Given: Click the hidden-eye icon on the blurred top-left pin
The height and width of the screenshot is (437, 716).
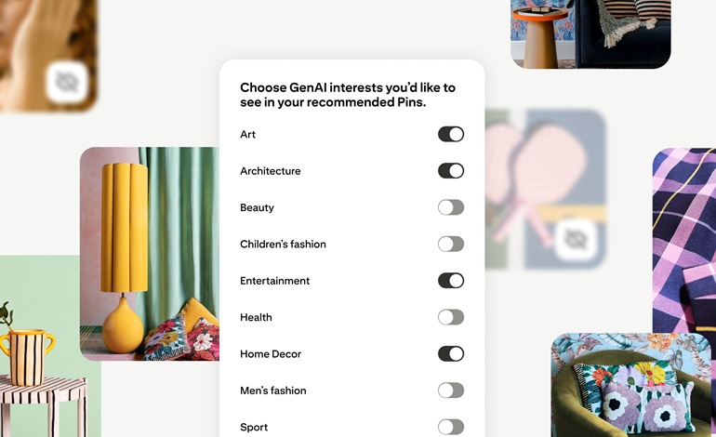Looking at the screenshot, I should (x=67, y=82).
